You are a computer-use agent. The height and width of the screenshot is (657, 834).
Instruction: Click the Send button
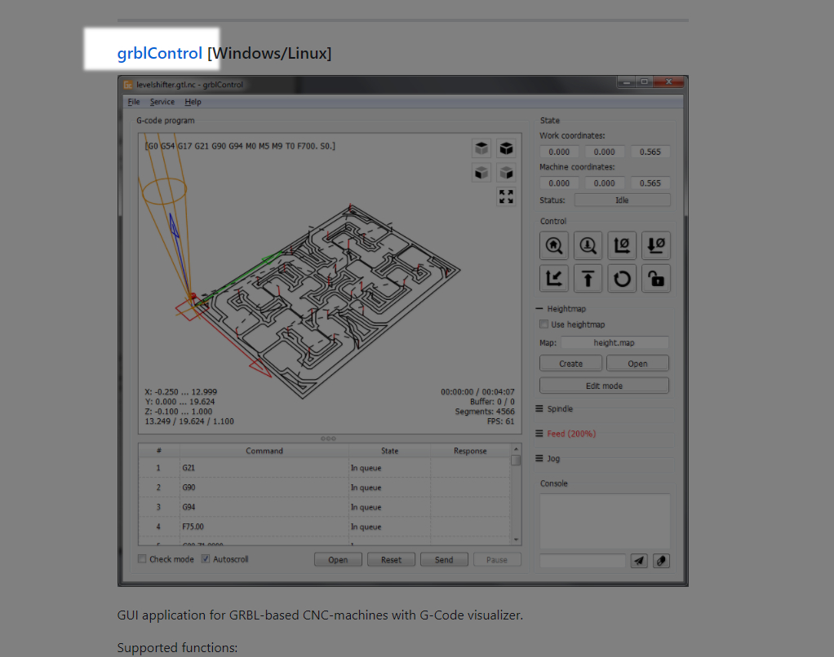coord(444,560)
